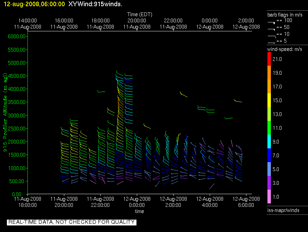Click the 915 Profiler Altitude axis label
The width and height of the screenshot is (308, 232).
(x=5, y=112)
